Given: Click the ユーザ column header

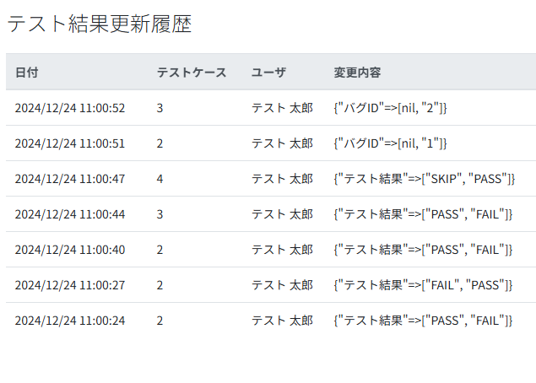Looking at the screenshot, I should click(x=268, y=73).
